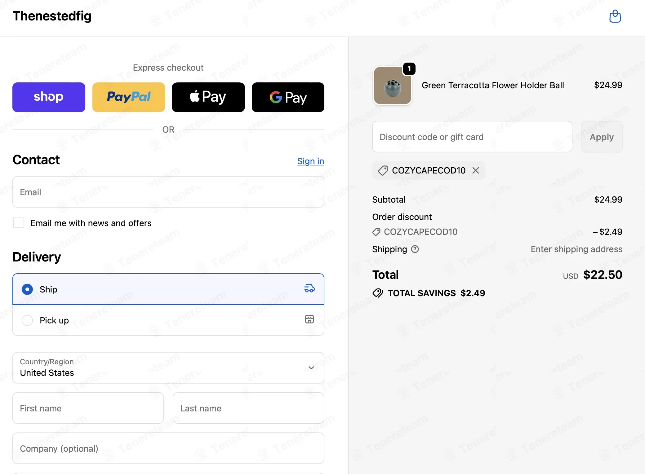Expand the Country/Region dropdown

pos(168,368)
